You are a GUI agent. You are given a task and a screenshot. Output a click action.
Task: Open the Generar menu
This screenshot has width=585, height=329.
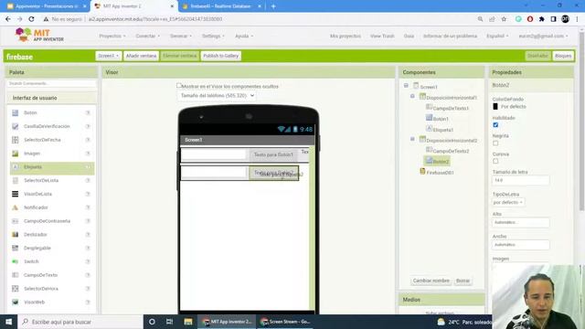(181, 37)
